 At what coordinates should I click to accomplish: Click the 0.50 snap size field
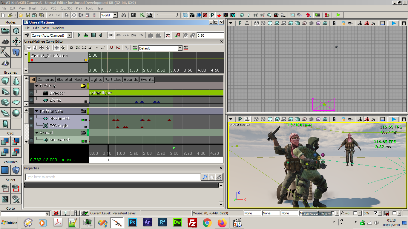point(210,35)
